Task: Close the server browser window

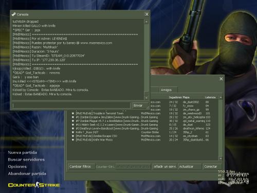Action: (221, 79)
